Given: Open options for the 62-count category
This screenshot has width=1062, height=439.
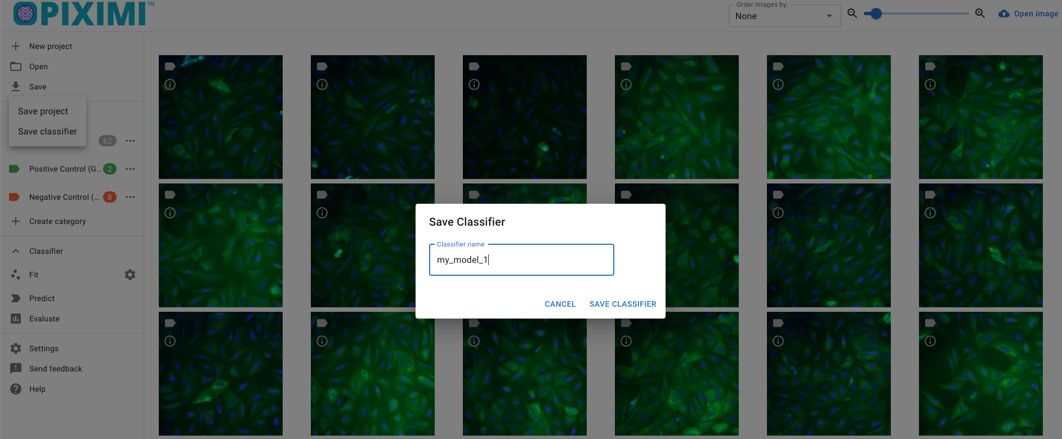Looking at the screenshot, I should [130, 141].
